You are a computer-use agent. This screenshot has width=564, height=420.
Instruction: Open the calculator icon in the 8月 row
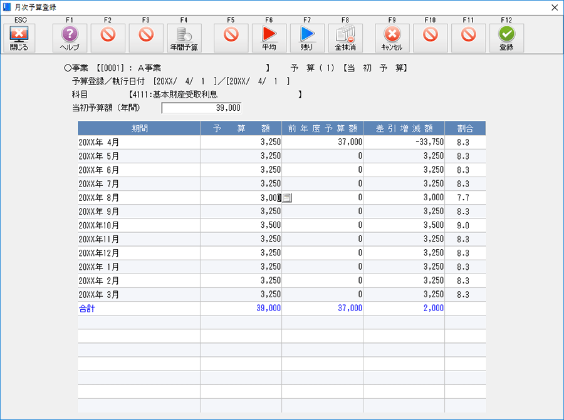pos(287,198)
